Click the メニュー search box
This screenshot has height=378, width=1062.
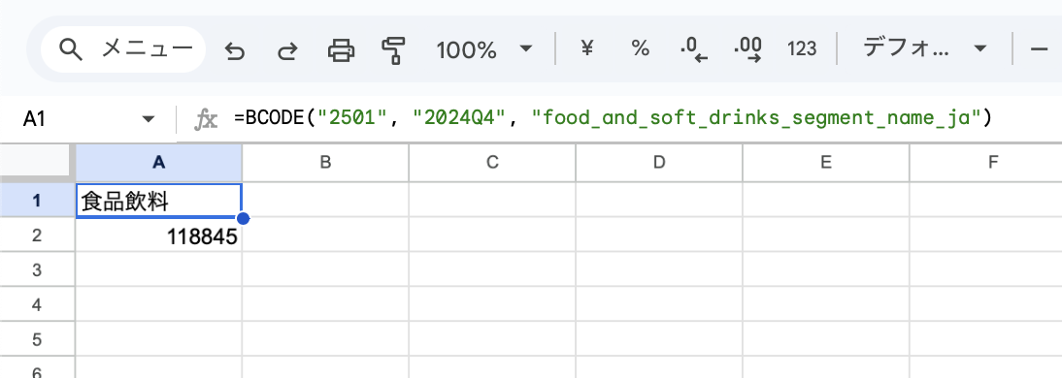tap(123, 49)
